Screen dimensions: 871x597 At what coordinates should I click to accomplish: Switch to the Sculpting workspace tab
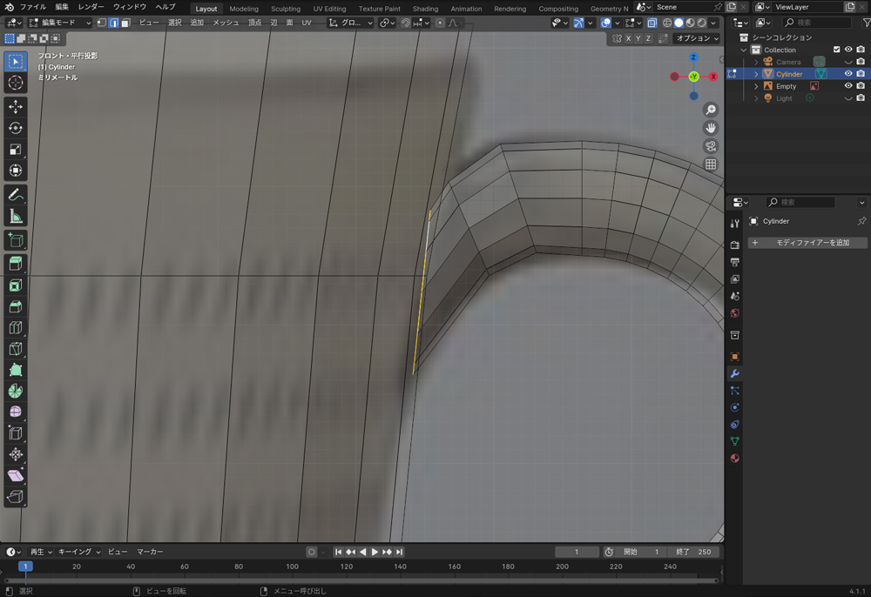point(285,9)
